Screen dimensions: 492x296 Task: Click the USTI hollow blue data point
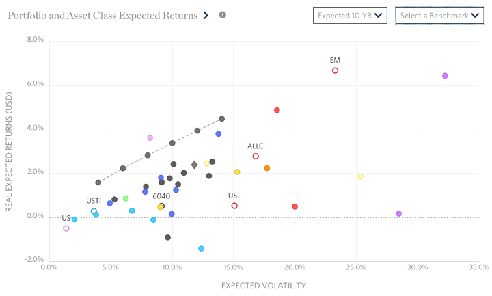tap(94, 211)
